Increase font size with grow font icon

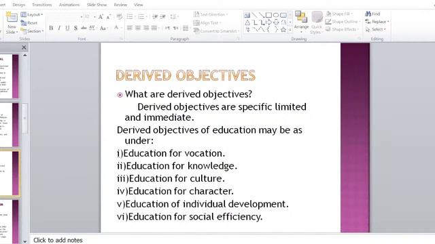pyautogui.click(x=101, y=17)
